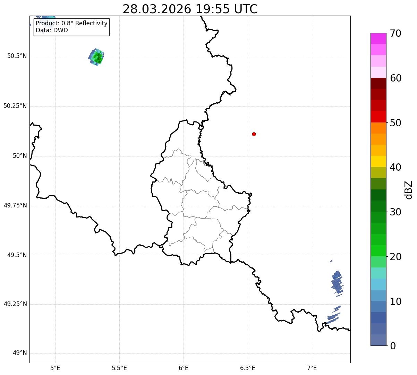Click the red station marker dot
Screen dimensions: 417x375
[x=254, y=134]
